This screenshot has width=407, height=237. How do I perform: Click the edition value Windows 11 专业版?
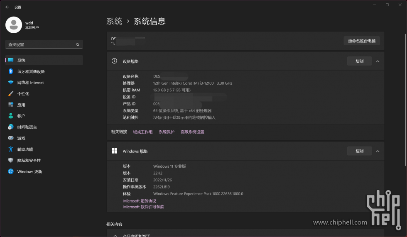169,166
